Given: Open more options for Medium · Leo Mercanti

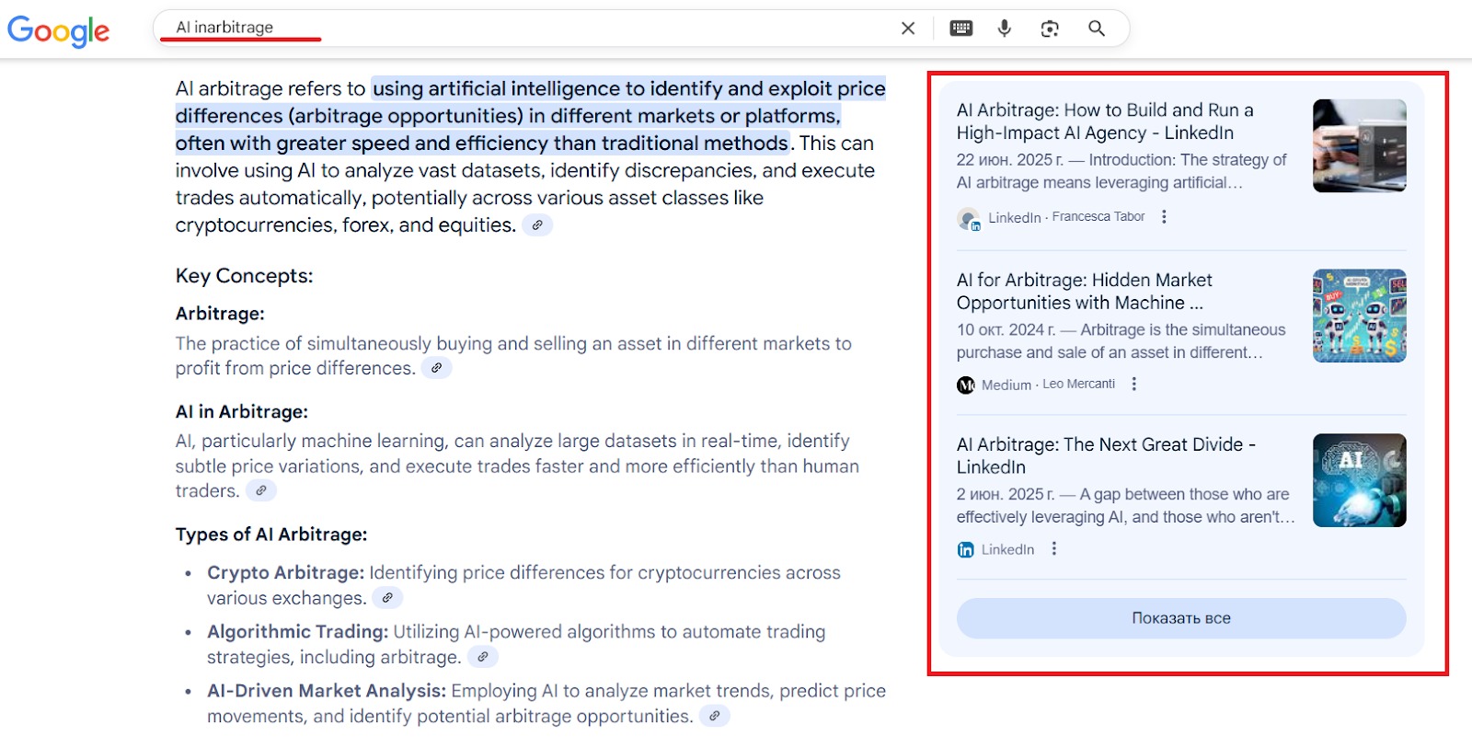Looking at the screenshot, I should tap(1134, 385).
